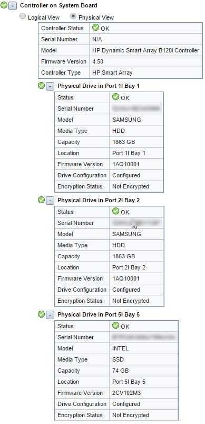Image resolution: width=205 pixels, height=424 pixels.
Task: Click green OK icon in Bay 2 Status row
Action: click(x=115, y=211)
